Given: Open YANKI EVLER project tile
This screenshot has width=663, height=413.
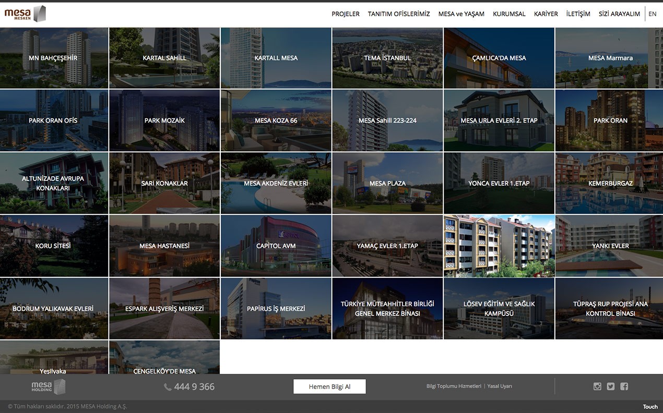Looking at the screenshot, I should [x=609, y=246].
